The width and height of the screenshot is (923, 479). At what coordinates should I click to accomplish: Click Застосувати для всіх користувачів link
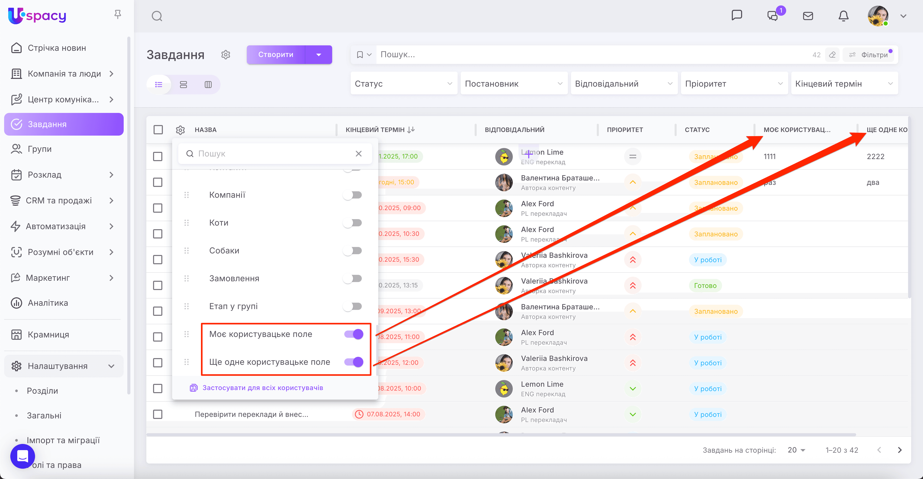tap(263, 387)
